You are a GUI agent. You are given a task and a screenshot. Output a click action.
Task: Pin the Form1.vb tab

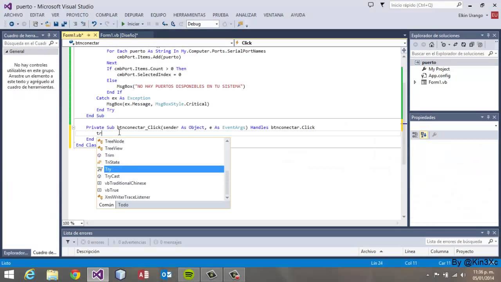(89, 35)
